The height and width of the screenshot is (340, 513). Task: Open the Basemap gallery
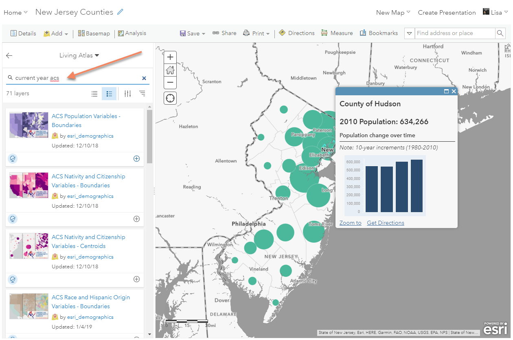94,33
